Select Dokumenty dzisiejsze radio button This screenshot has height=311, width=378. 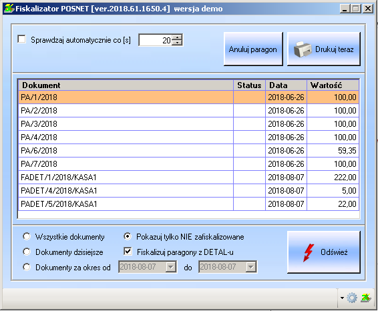coord(27,252)
